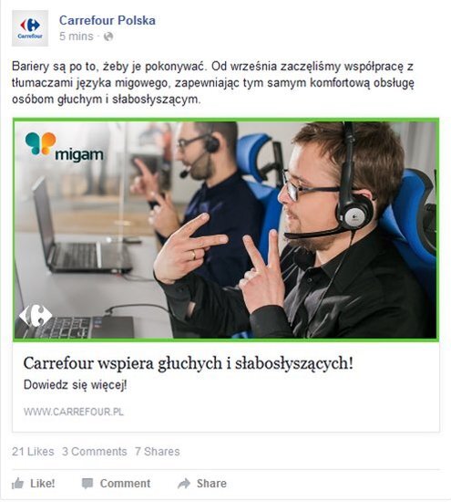The height and width of the screenshot is (502, 451).
Task: Click the public globe privacy icon
Action: (x=108, y=37)
